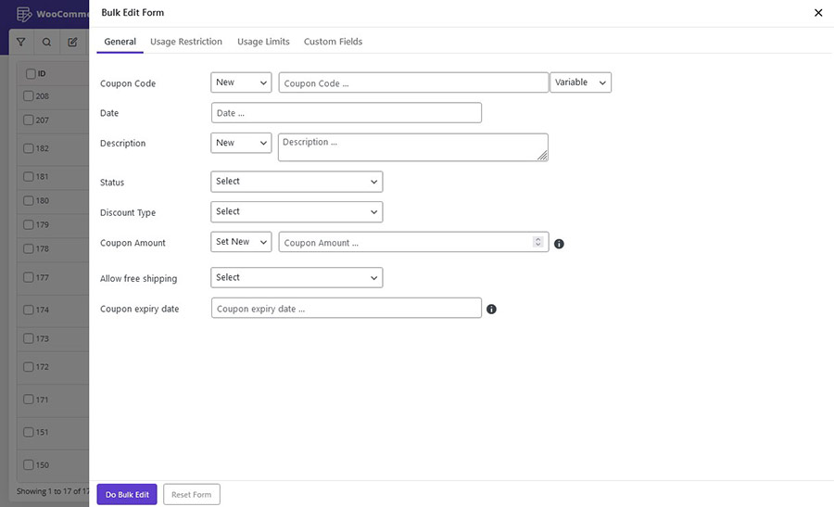Check the row 151 checkbox
Viewport: 834px width, 507px height.
click(28, 432)
